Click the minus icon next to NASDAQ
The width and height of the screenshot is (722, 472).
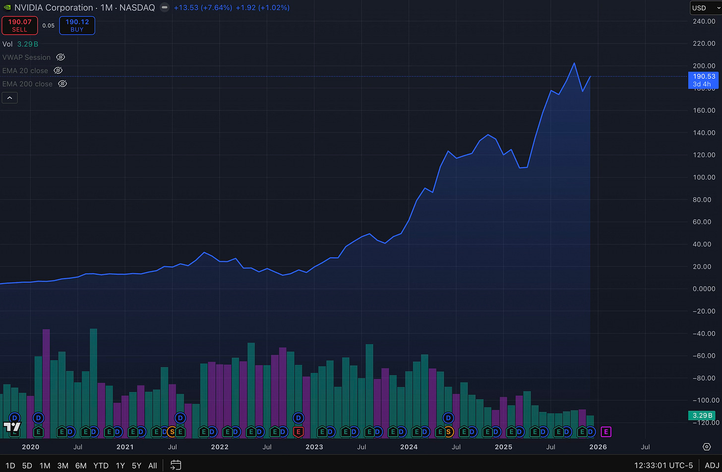click(x=164, y=7)
